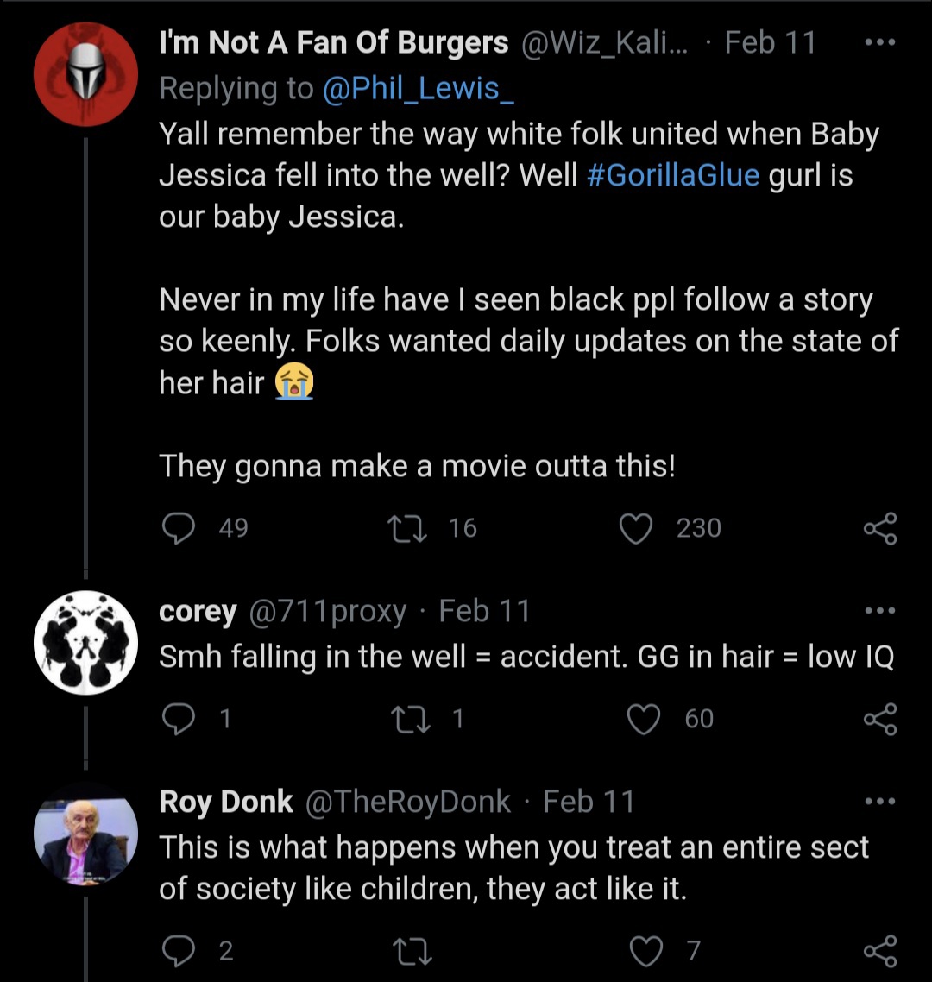Share corey's tweet
This screenshot has height=982, width=932.
880,719
